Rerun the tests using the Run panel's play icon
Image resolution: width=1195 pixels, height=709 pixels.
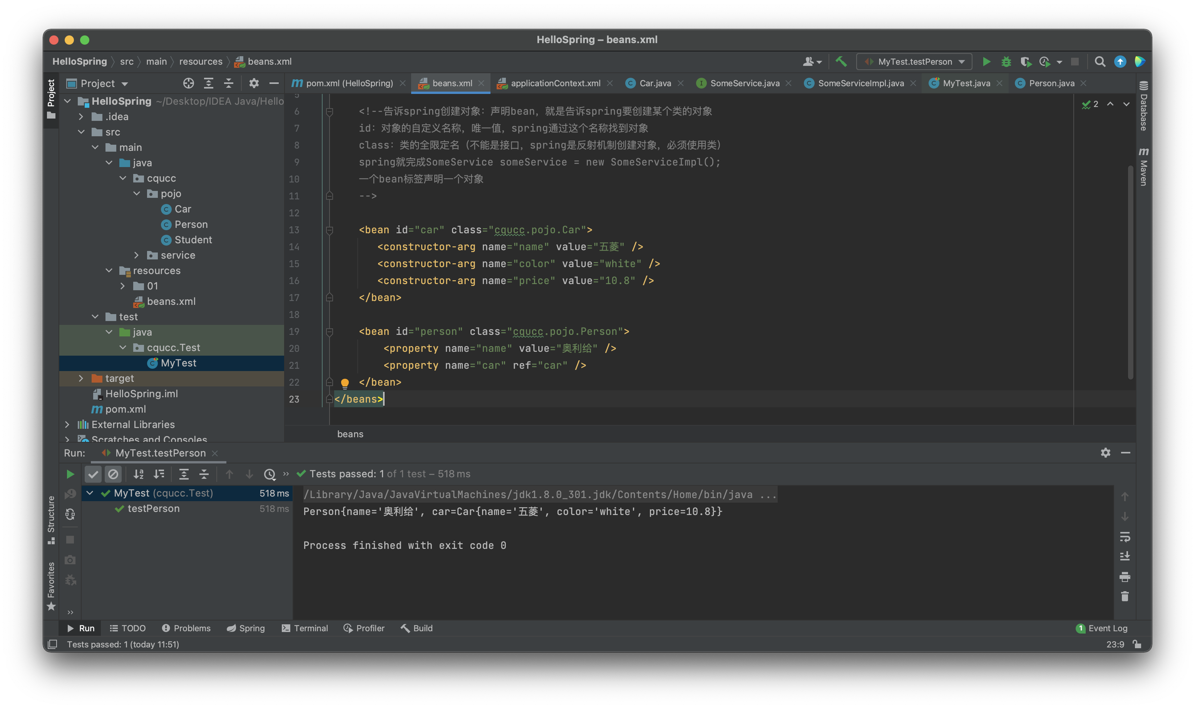click(70, 475)
